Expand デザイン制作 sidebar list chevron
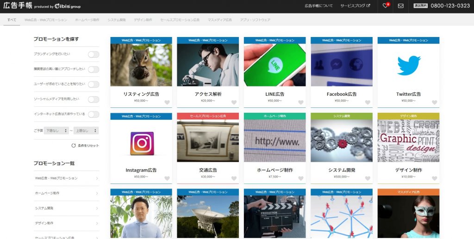The image size is (474, 239). (97, 223)
